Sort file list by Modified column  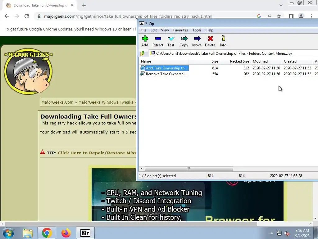click(266, 61)
